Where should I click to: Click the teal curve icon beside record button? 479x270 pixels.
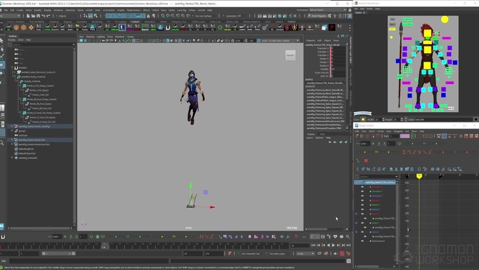click(358, 161)
